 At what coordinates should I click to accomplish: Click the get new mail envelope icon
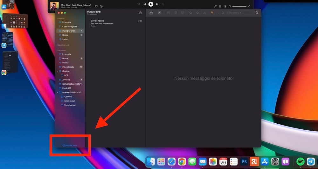[x=151, y=13]
